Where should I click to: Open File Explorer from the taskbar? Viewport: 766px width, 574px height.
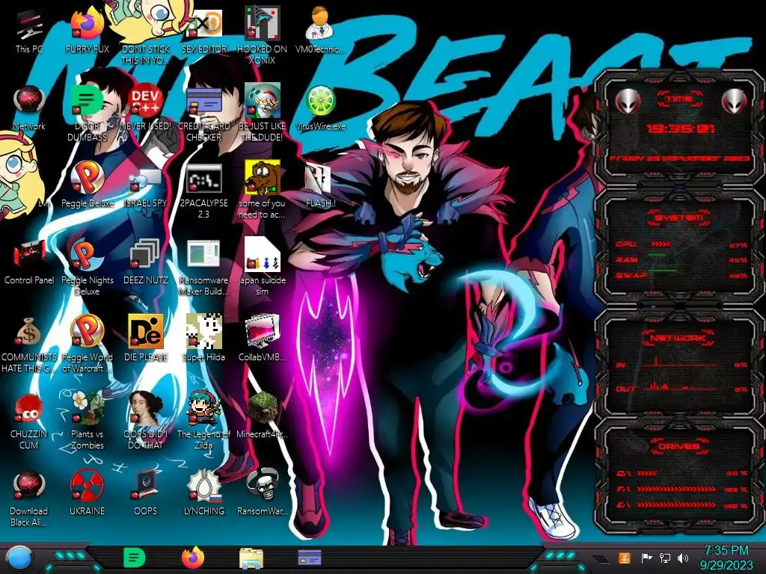(251, 558)
